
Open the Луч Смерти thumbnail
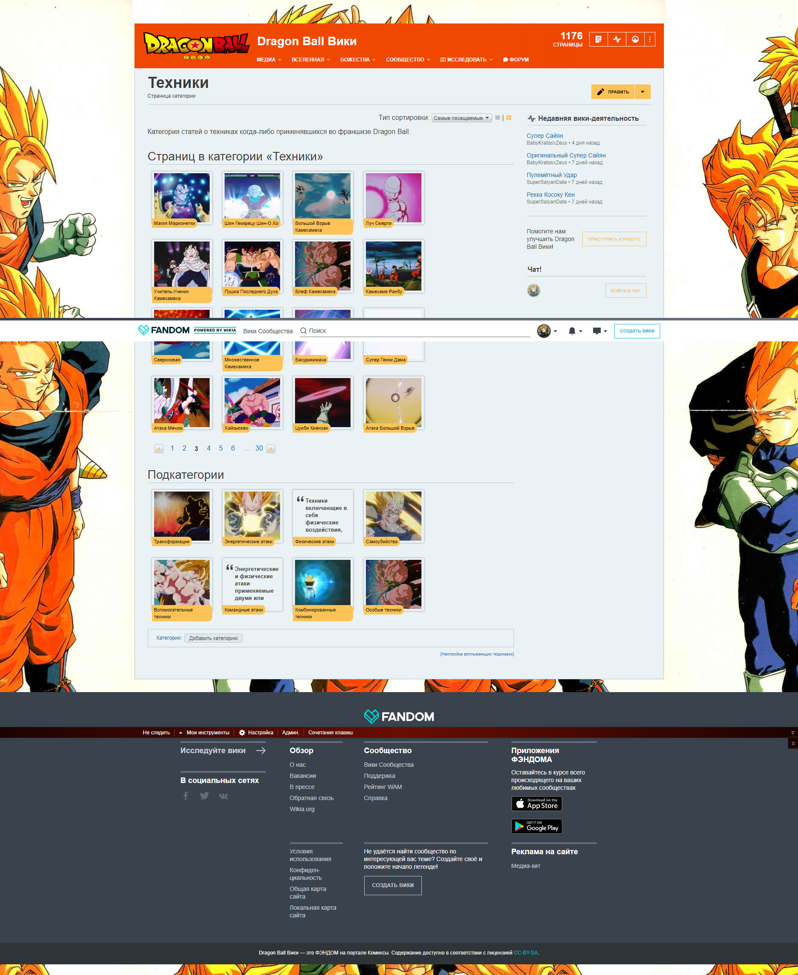coord(394,198)
